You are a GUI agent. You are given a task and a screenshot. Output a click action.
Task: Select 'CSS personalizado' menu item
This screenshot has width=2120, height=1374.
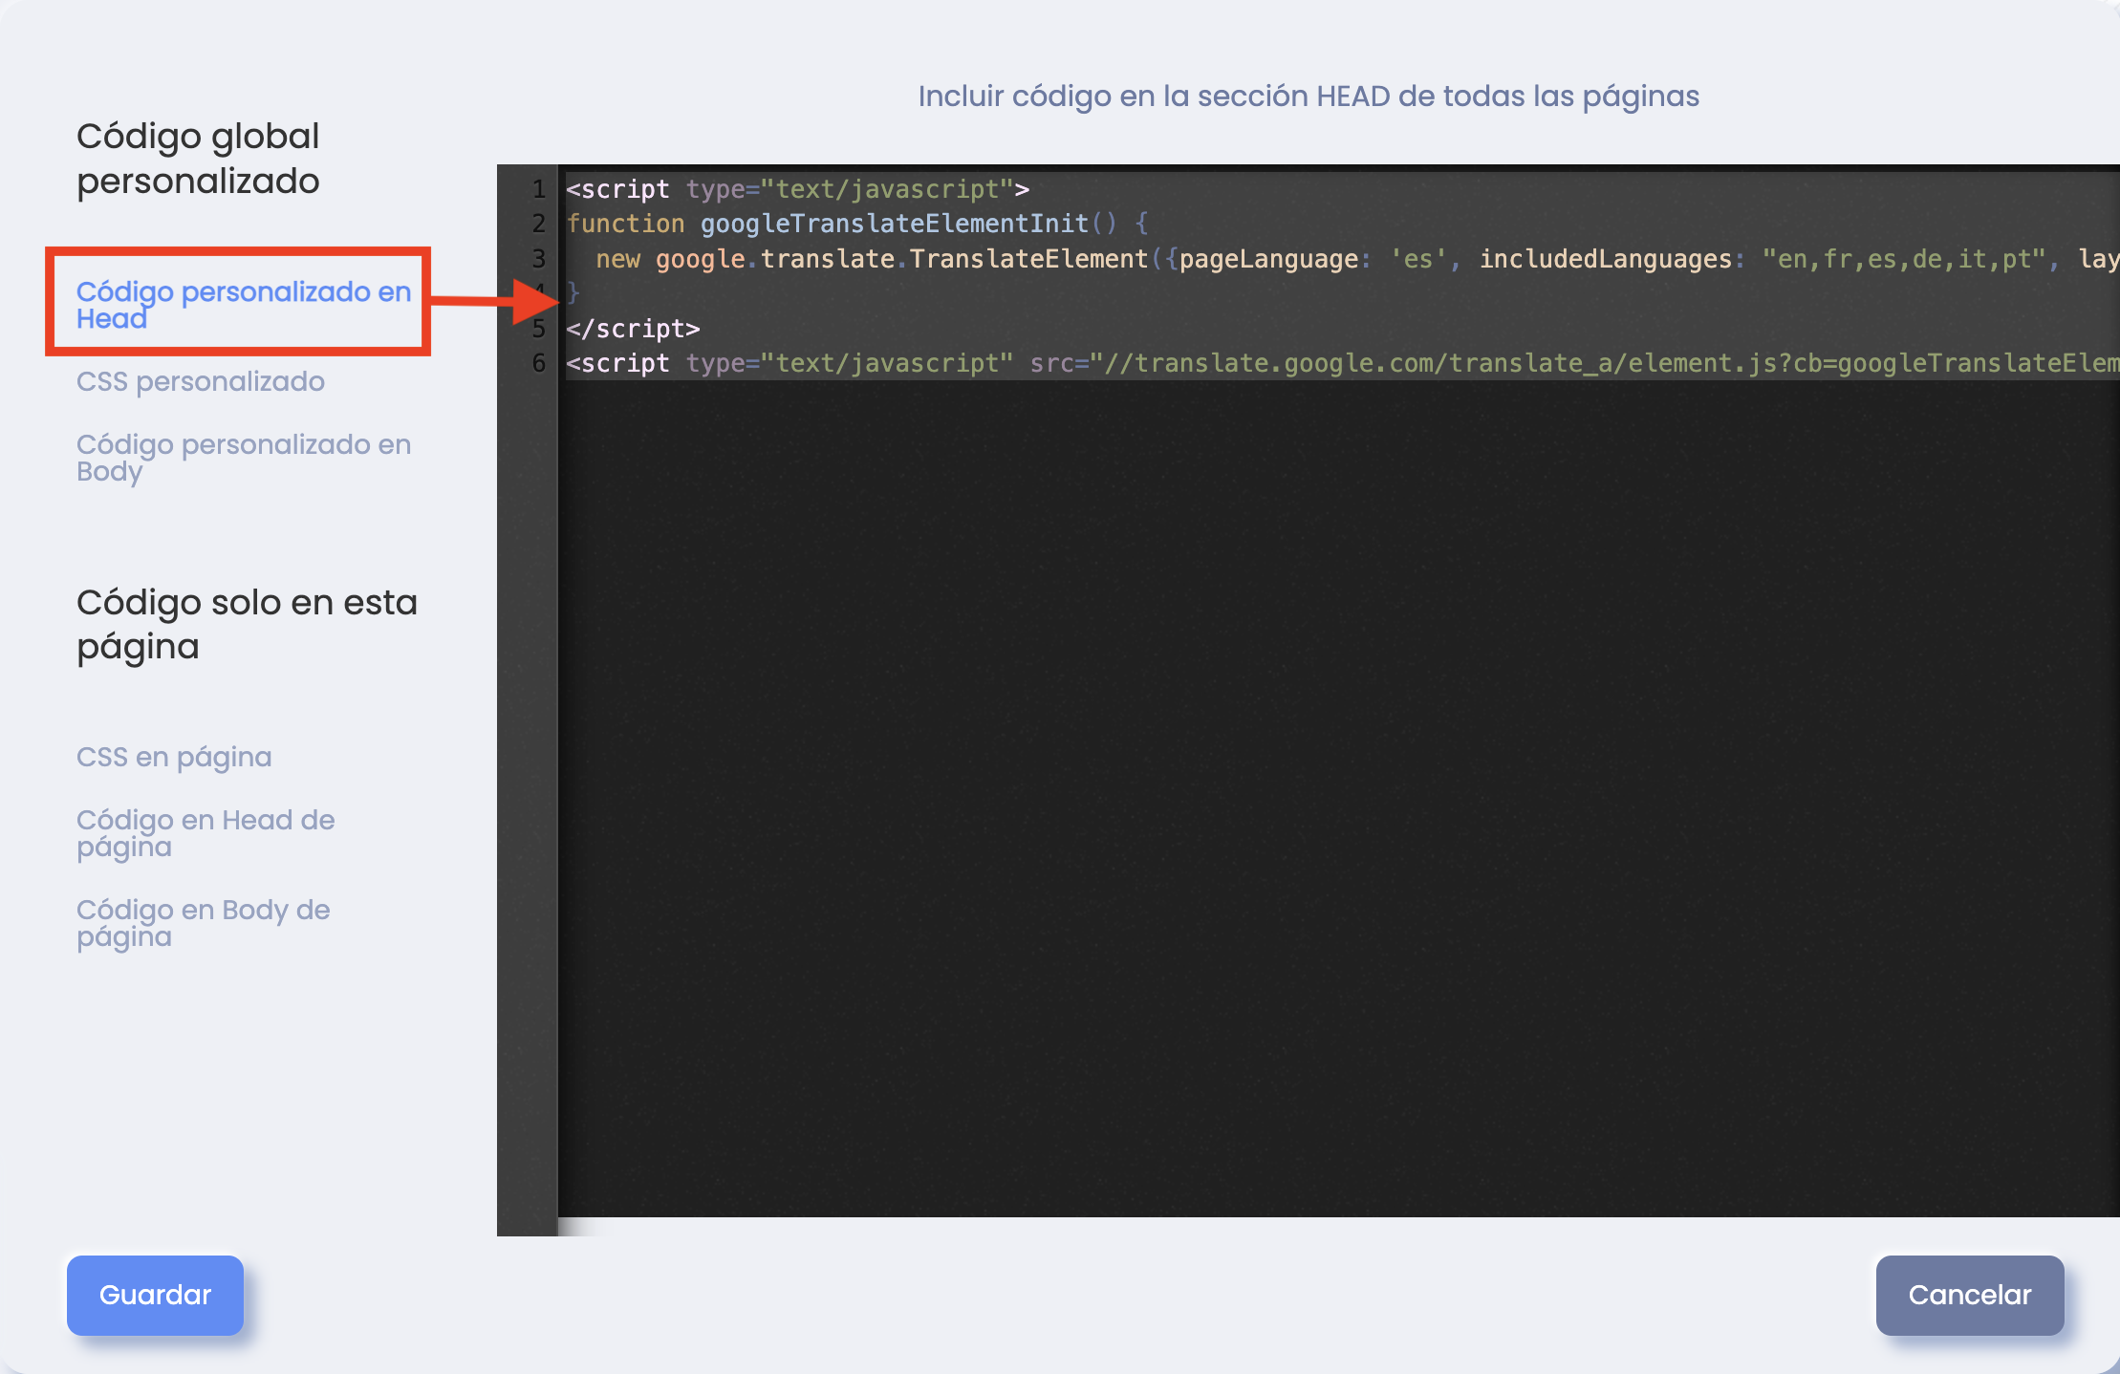[201, 381]
